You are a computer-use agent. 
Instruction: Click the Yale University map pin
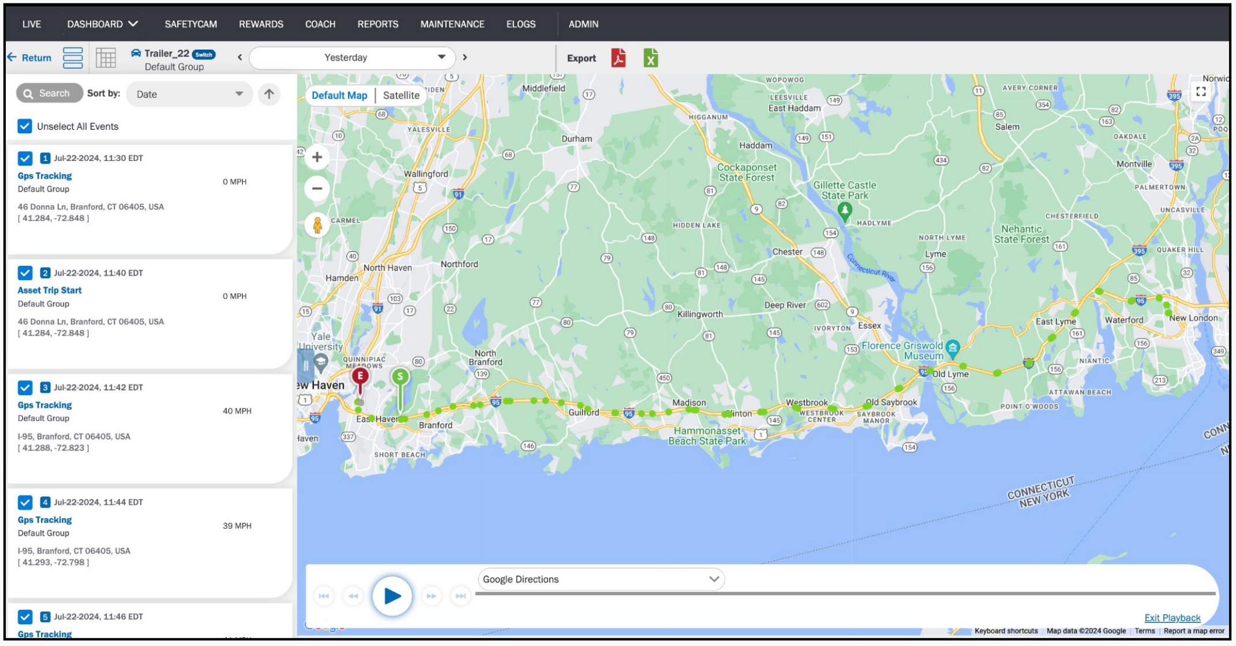321,363
